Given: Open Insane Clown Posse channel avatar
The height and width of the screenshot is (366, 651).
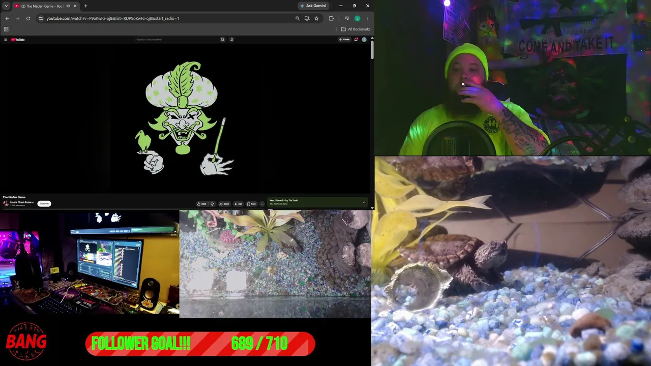Looking at the screenshot, I should pos(6,203).
